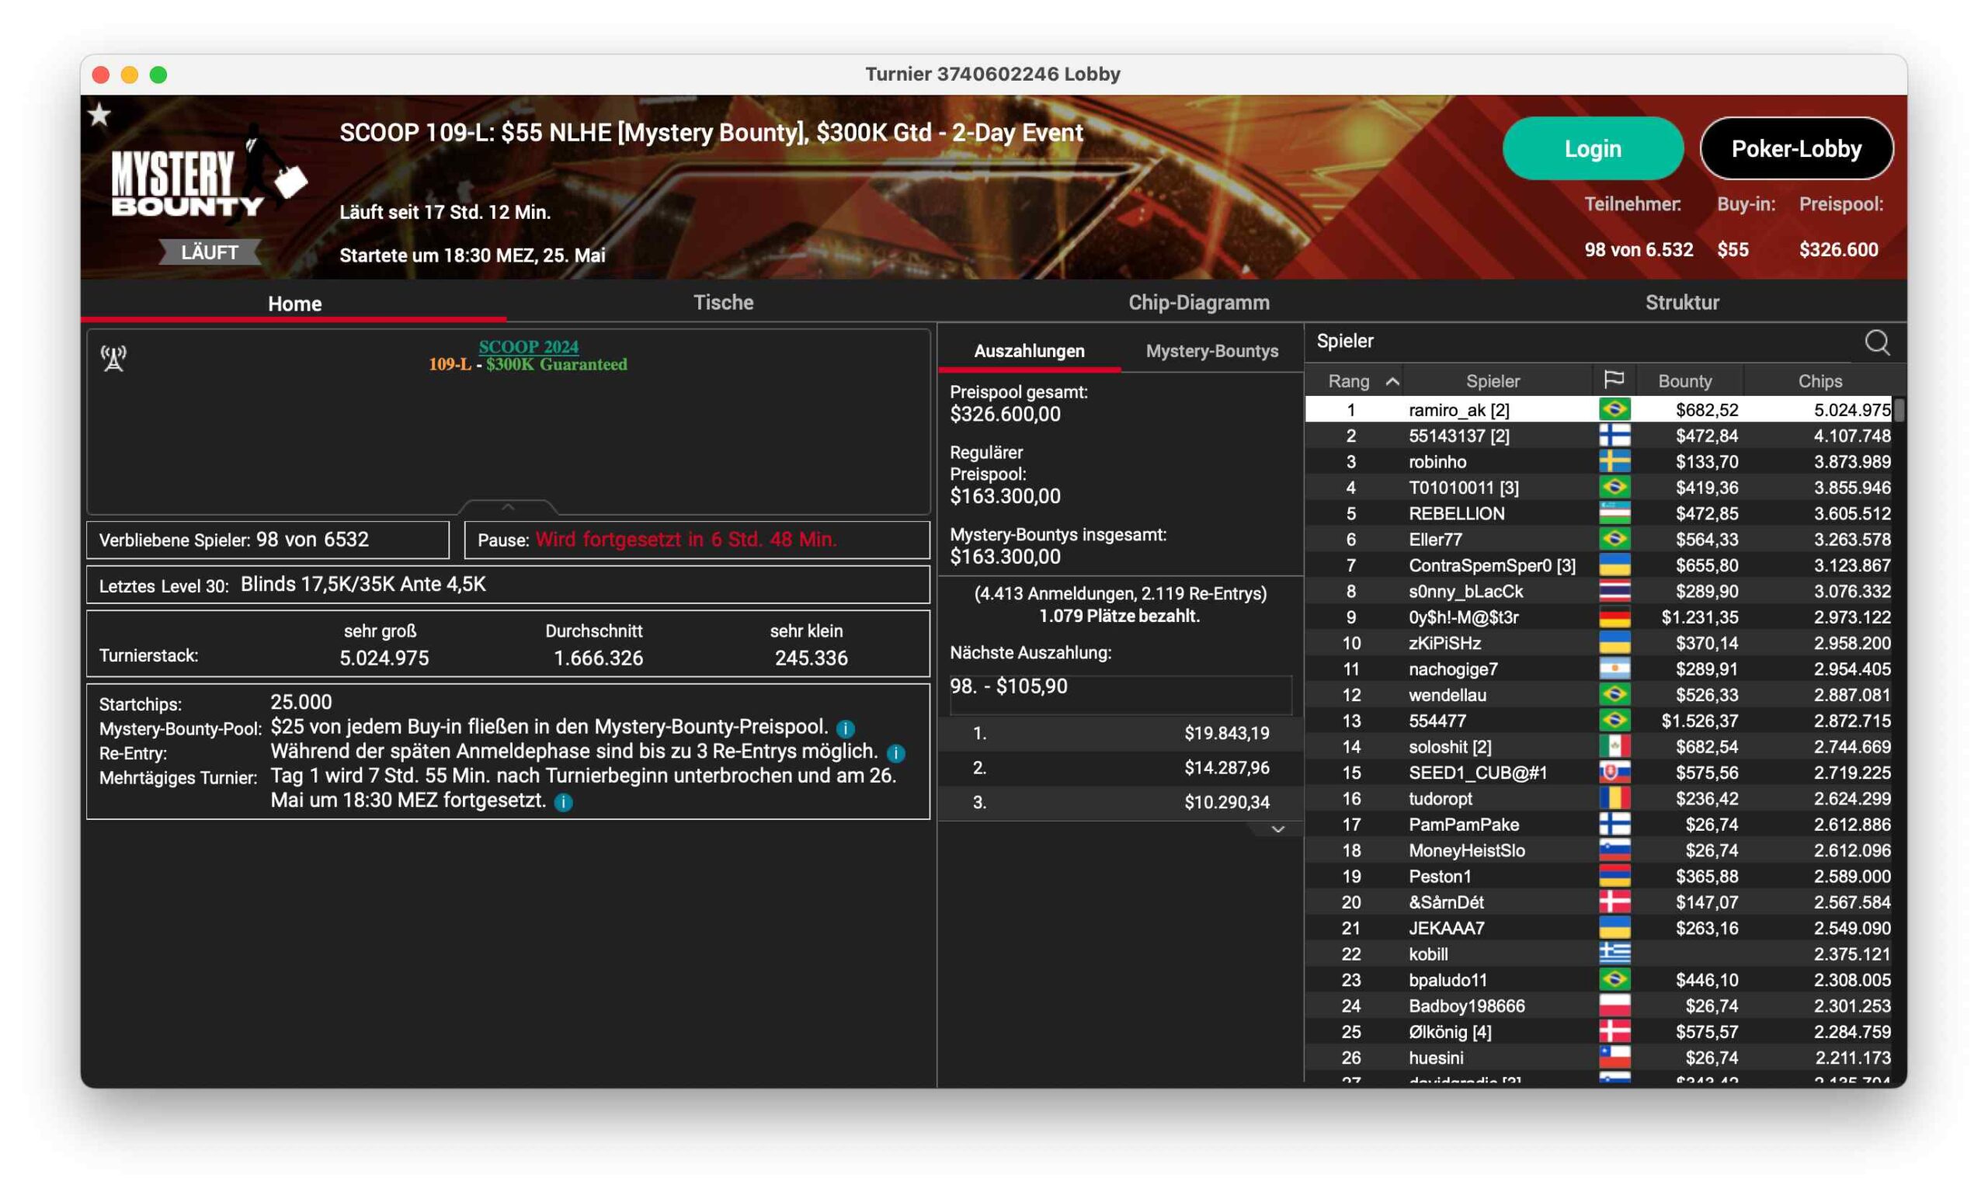Switch to the Tische tab
This screenshot has height=1195, width=1988.
click(723, 303)
